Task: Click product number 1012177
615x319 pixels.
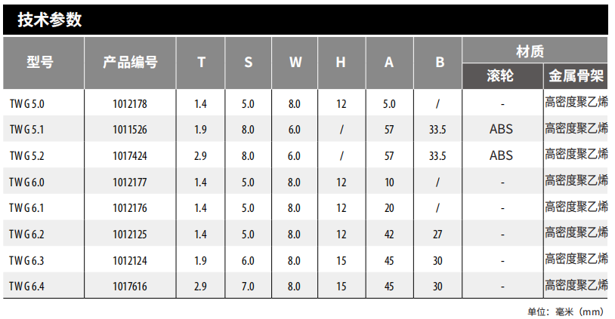Action: (x=129, y=182)
